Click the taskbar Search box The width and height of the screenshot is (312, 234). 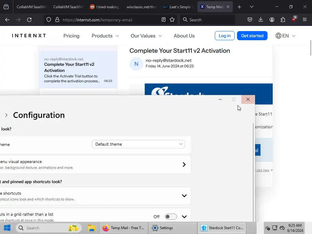(x=49, y=228)
